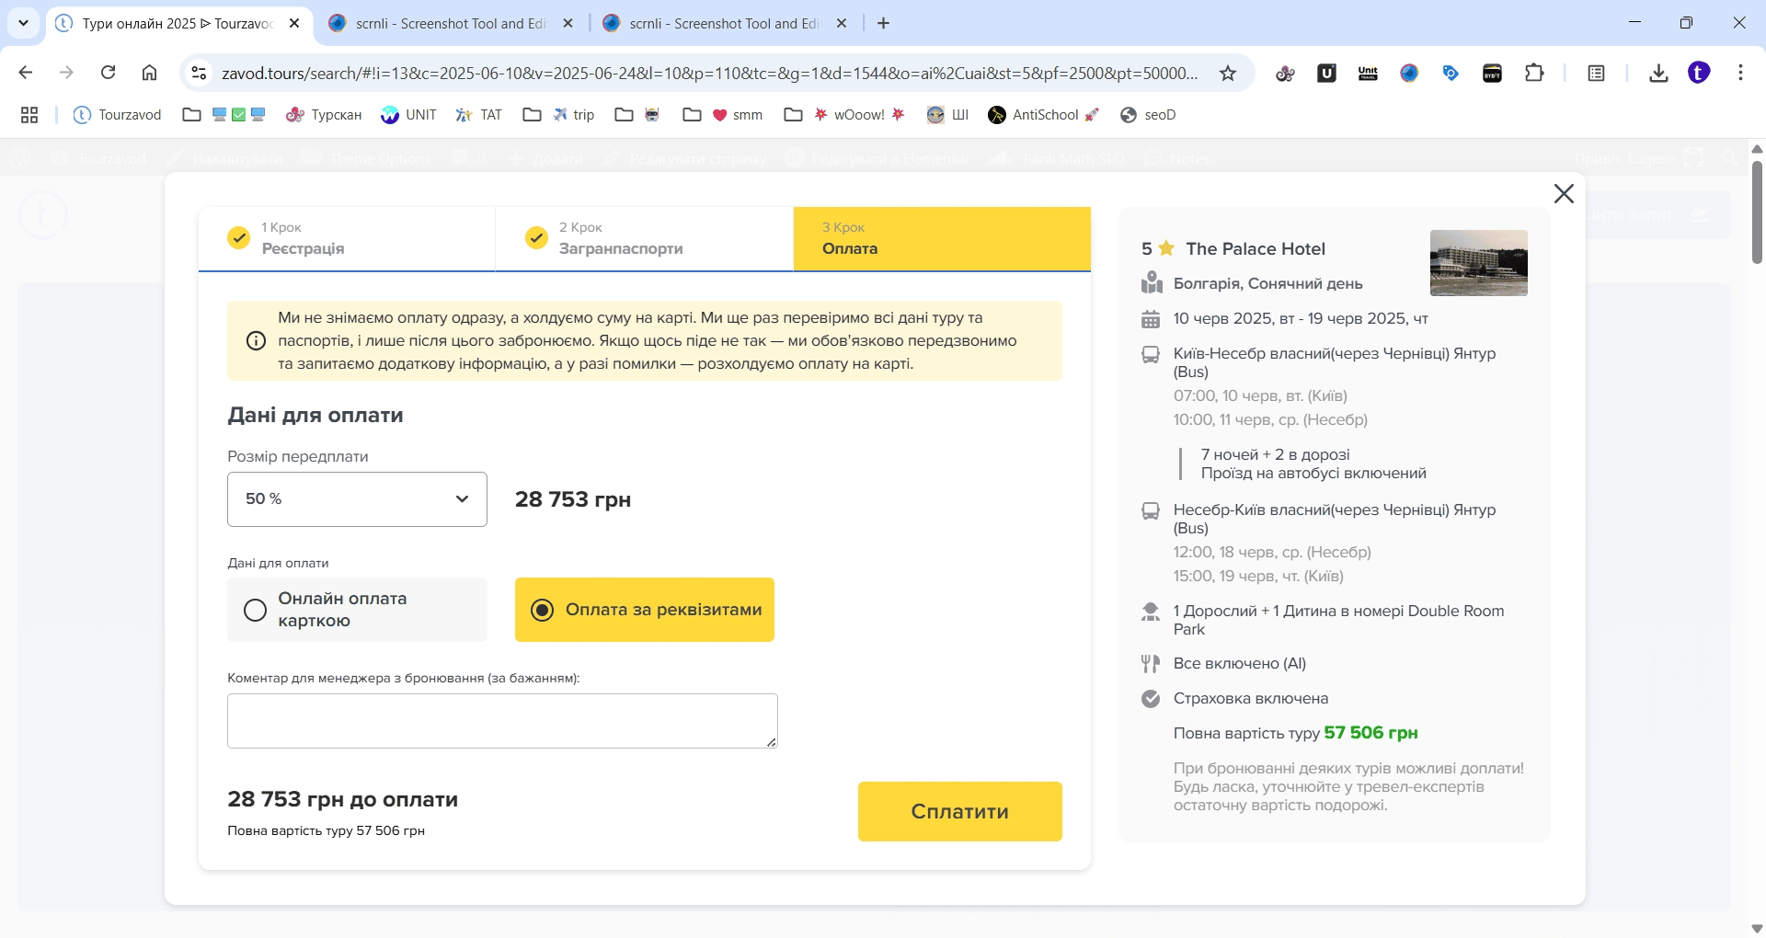Open the Розмір передплати 50 % dropdown
The width and height of the screenshot is (1766, 938).
357,499
